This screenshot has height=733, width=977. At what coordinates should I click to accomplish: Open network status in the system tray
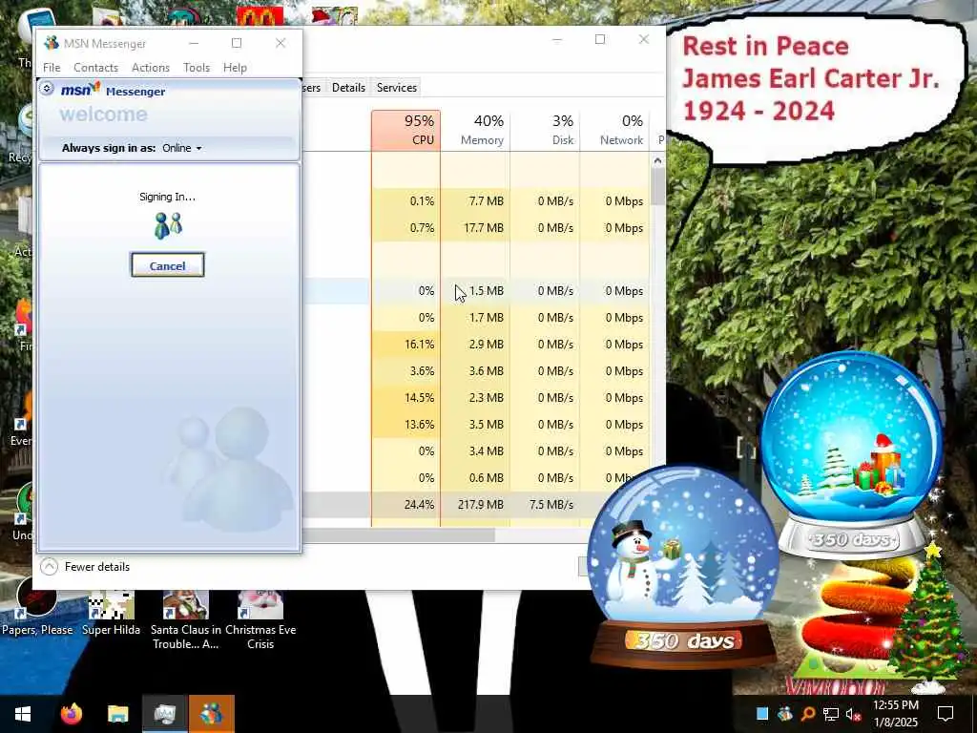coord(831,714)
